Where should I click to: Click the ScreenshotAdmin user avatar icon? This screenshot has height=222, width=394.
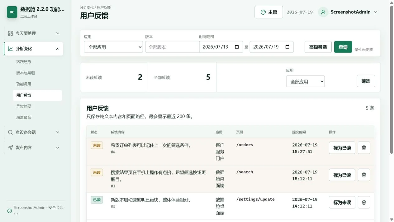(323, 12)
